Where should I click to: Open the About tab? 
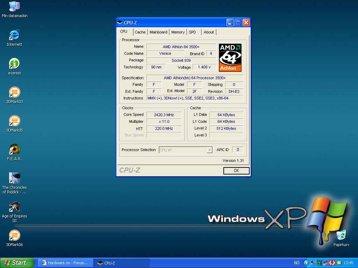(209, 32)
